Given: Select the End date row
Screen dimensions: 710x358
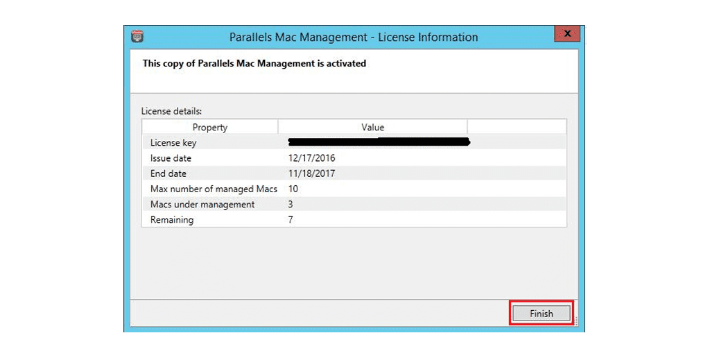Looking at the screenshot, I should pos(168,173).
